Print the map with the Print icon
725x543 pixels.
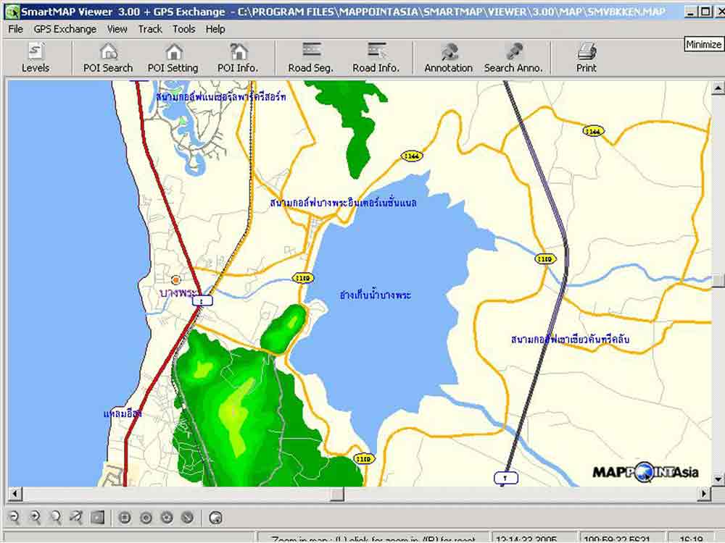[587, 57]
